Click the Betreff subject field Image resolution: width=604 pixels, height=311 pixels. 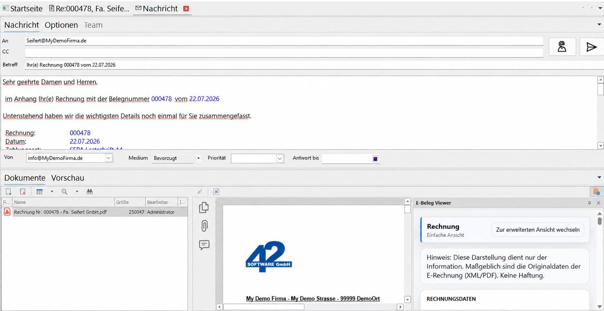314,65
